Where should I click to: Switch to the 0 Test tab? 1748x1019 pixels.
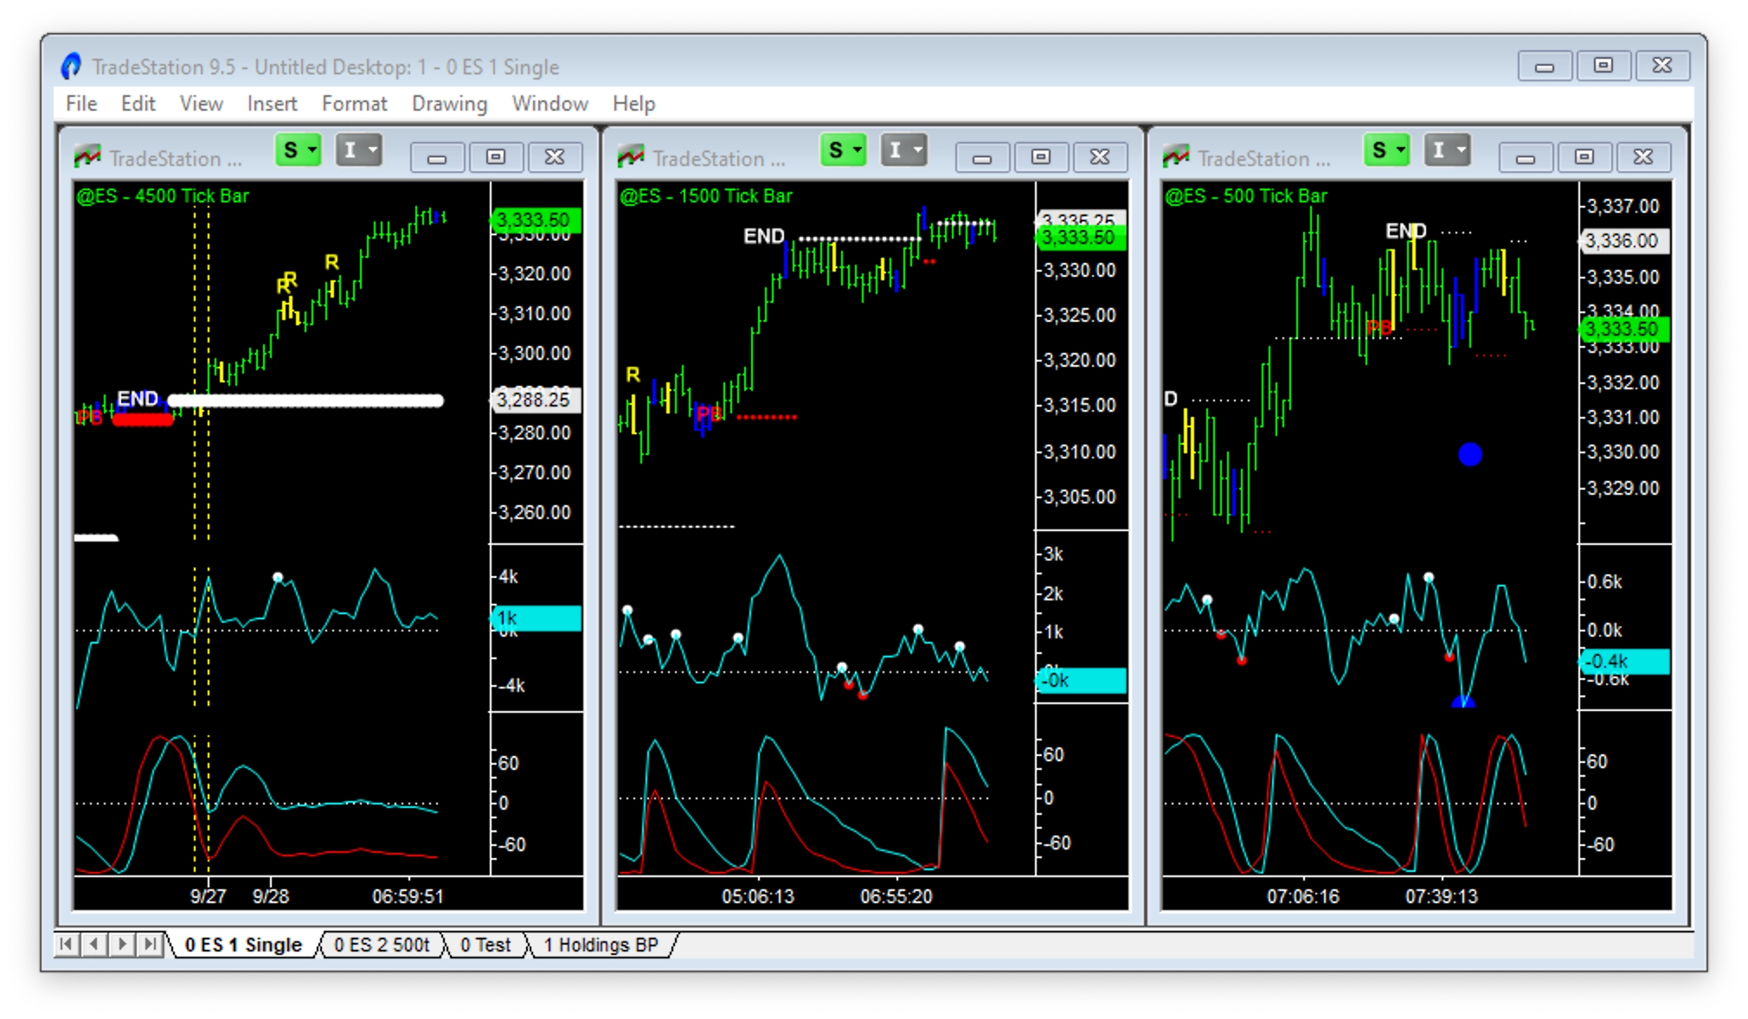(485, 945)
